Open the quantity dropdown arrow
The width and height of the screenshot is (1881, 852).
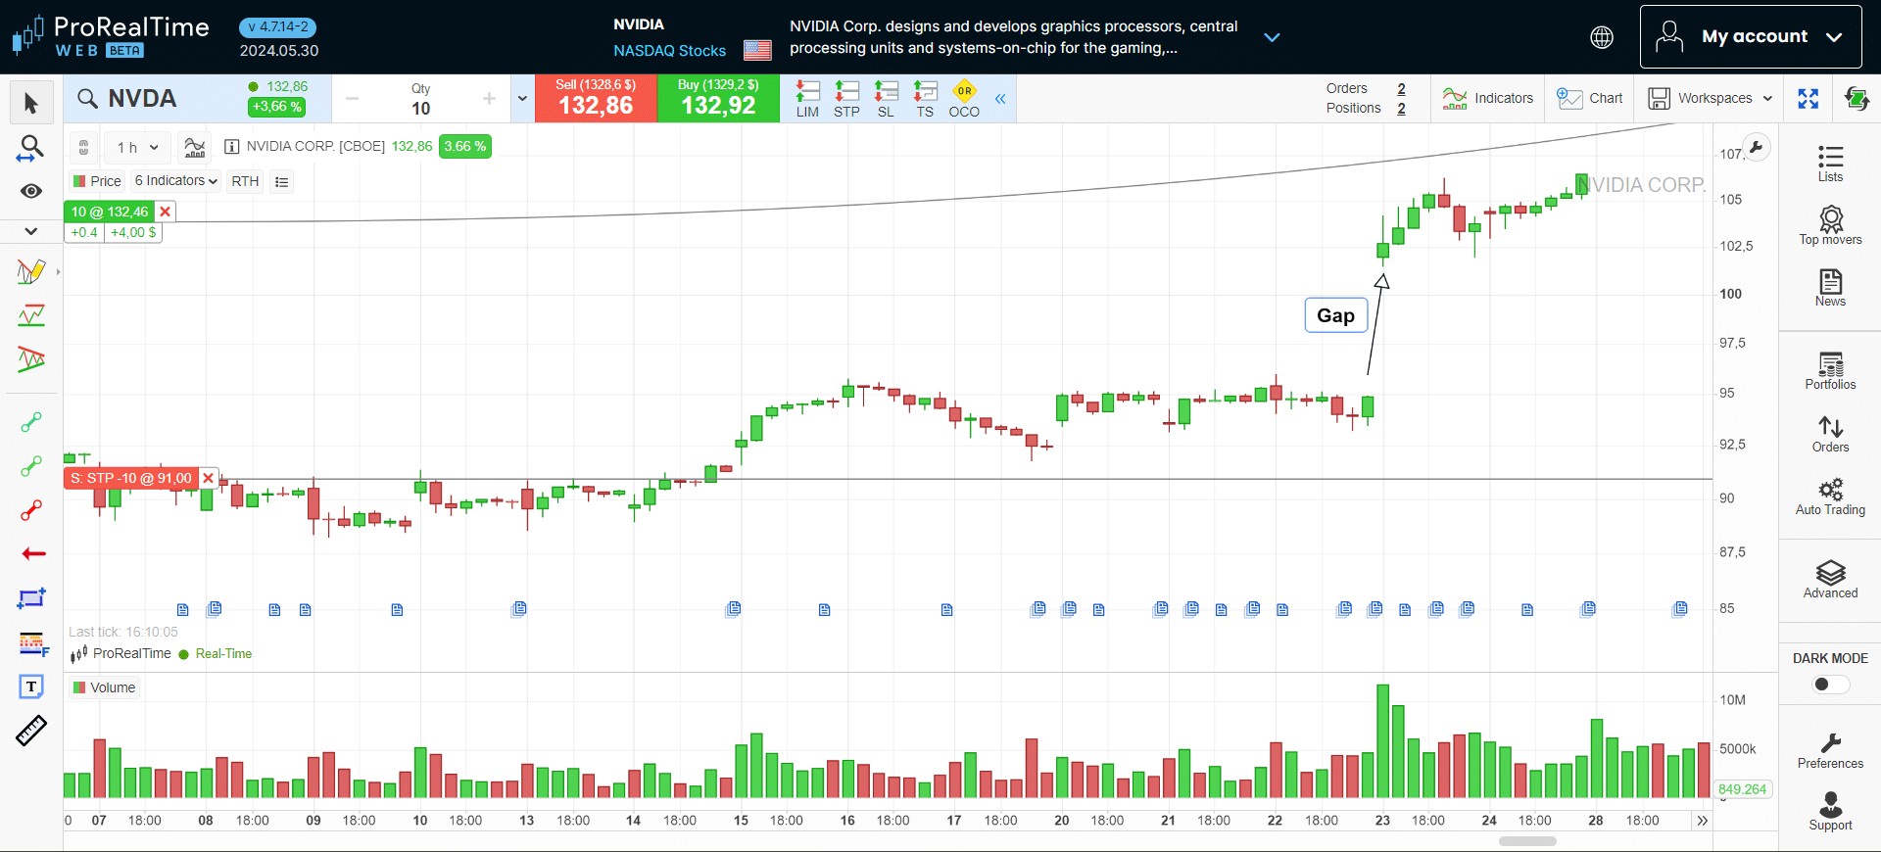pyautogui.click(x=522, y=99)
